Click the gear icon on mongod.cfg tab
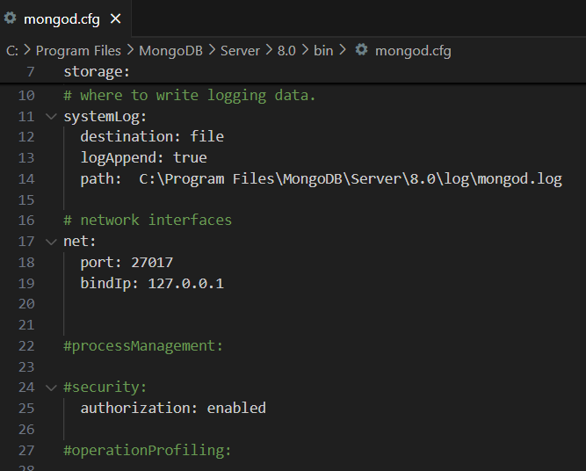The height and width of the screenshot is (471, 586). [x=10, y=18]
